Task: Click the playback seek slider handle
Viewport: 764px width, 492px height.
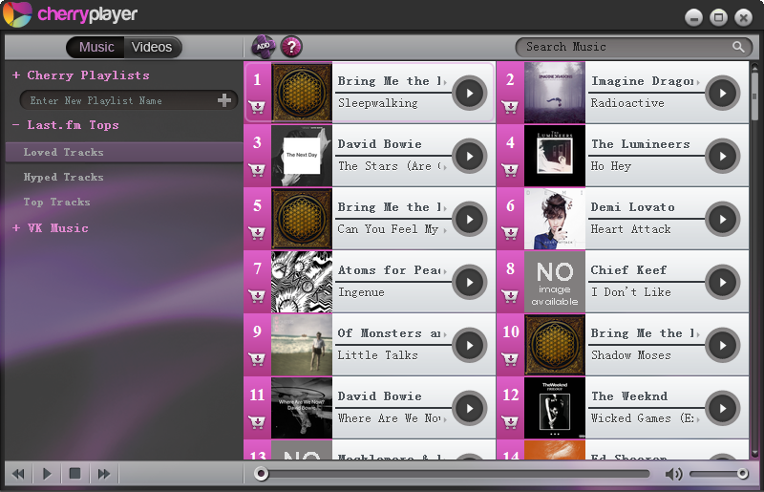Action: [x=261, y=474]
